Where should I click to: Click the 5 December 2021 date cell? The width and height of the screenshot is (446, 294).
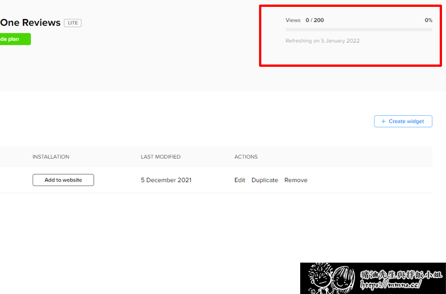[x=166, y=180]
